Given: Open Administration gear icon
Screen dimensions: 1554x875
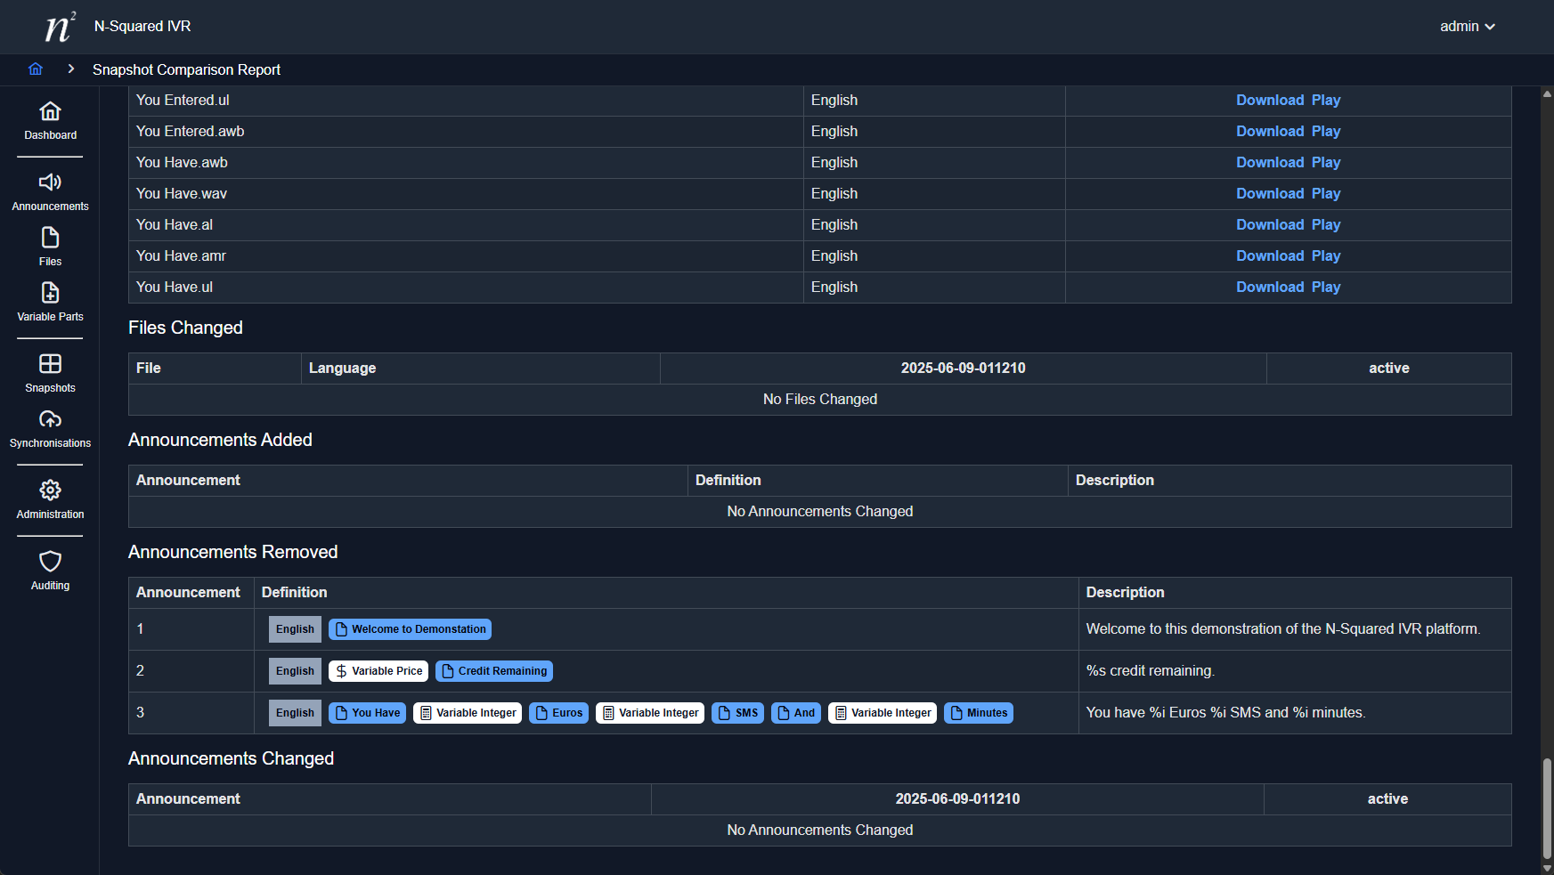Looking at the screenshot, I should [50, 500].
